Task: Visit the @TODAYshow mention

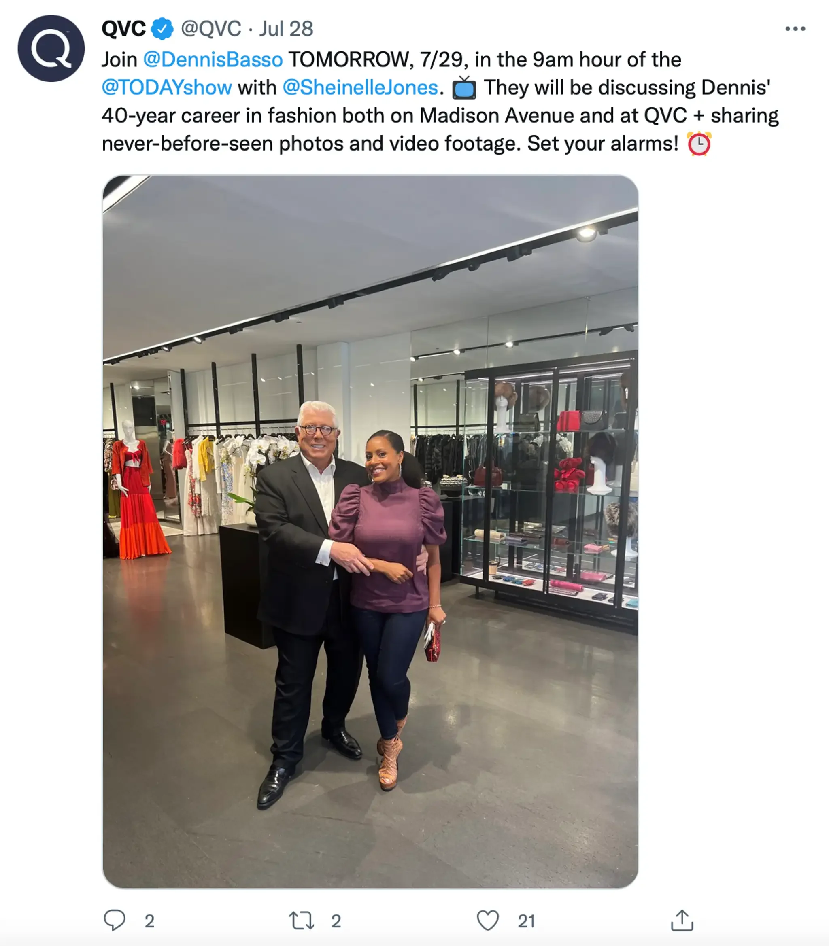Action: (166, 88)
